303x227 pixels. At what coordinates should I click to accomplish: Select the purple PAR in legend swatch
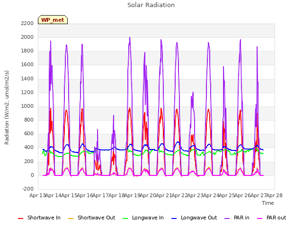227,218
